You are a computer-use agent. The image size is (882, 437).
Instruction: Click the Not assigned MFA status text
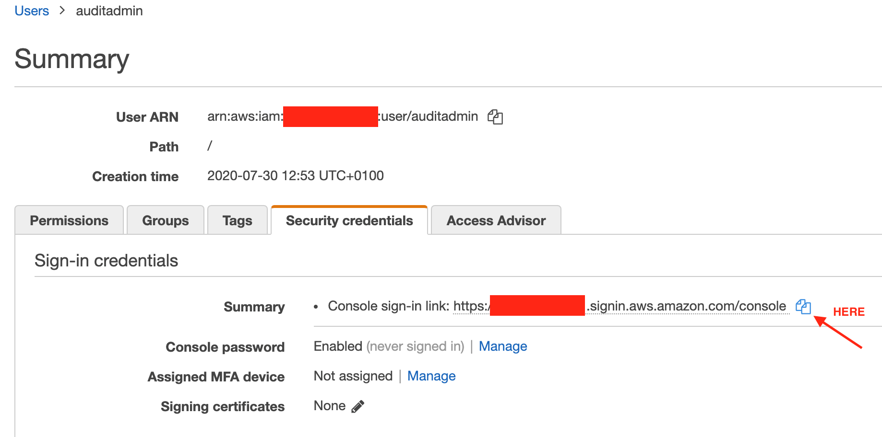353,376
